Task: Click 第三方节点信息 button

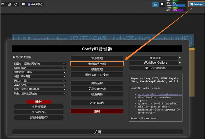Action: click(156, 68)
